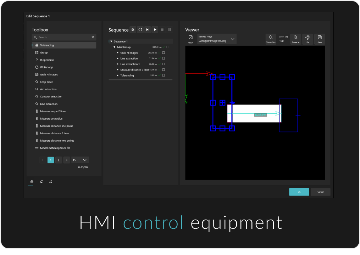Viewport: 360px width, 255px height.
Task: Select Measure distance 2 lines in Toolbox
Action: point(64,133)
